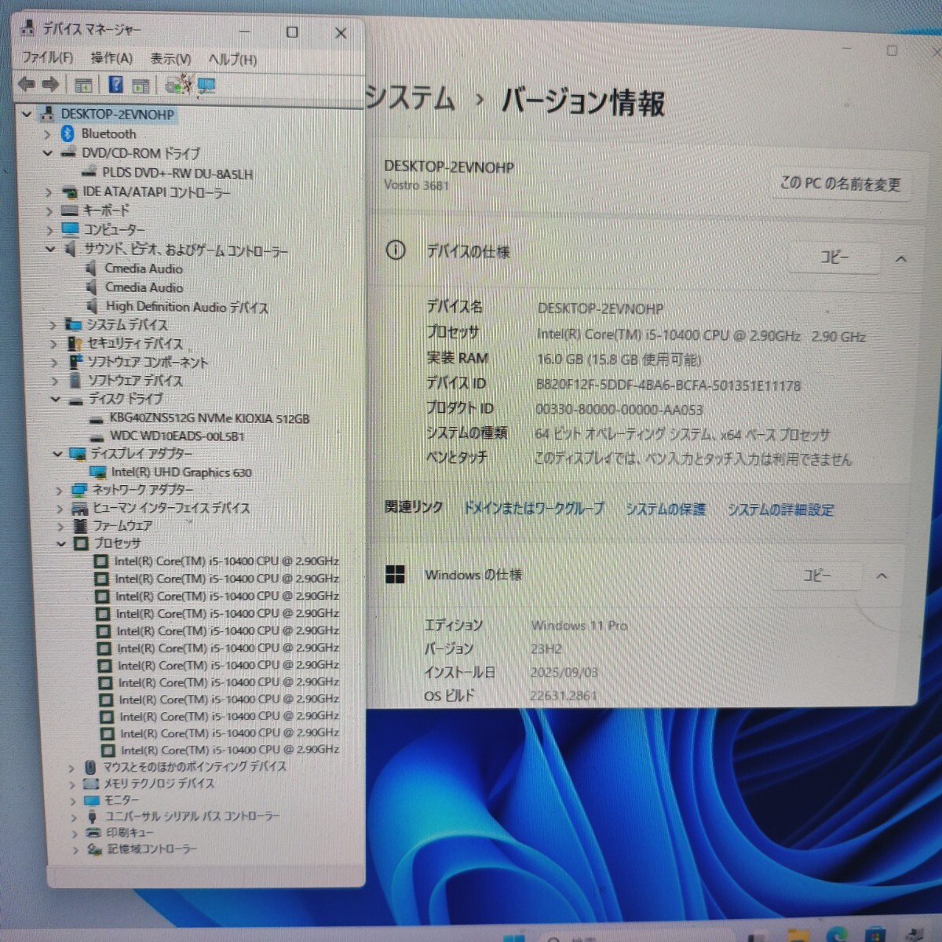This screenshot has height=942, width=942.
Task: Select WDC WD10EADS-00L5B1 drive
Action: tap(177, 436)
